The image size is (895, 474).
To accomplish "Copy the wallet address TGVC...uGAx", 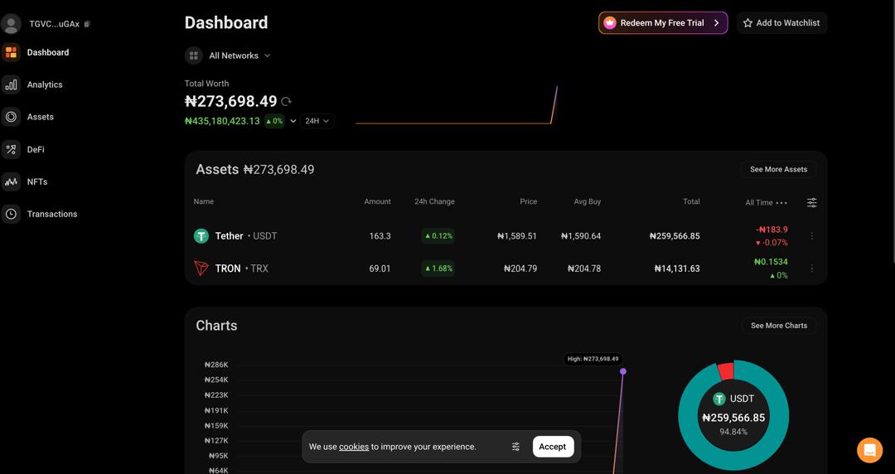I will tap(87, 24).
